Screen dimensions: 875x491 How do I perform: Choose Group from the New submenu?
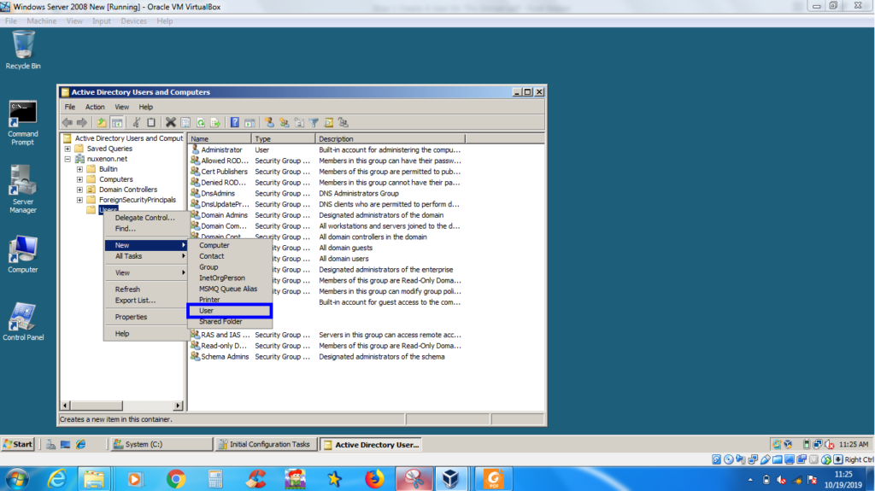click(x=230, y=267)
